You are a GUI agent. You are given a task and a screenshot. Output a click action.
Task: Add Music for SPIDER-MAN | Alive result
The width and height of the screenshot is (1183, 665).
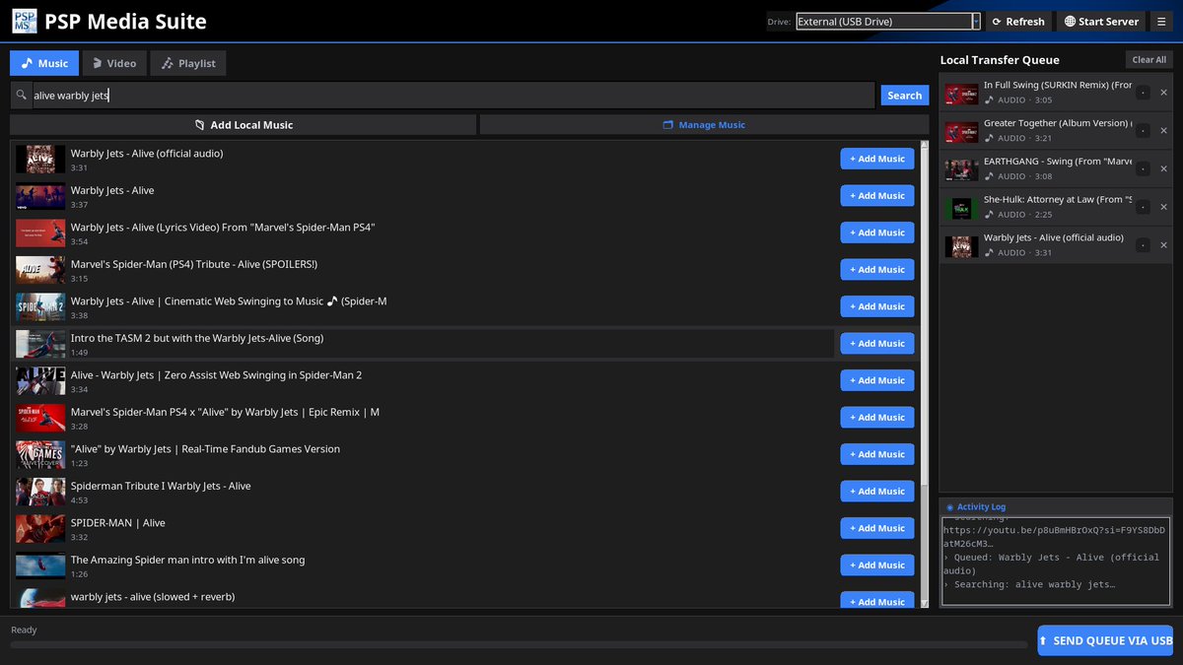coord(876,528)
